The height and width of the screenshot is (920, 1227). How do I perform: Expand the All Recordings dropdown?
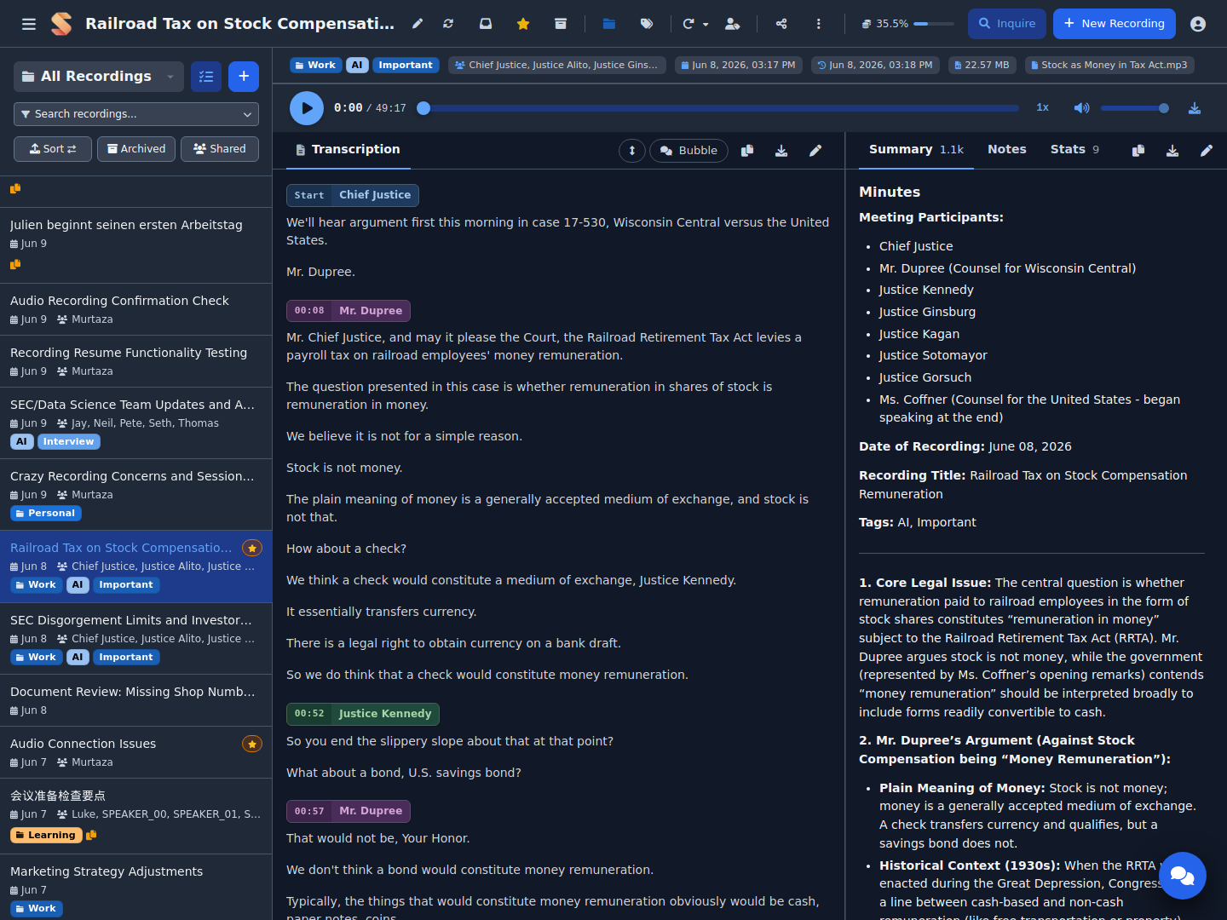(99, 77)
